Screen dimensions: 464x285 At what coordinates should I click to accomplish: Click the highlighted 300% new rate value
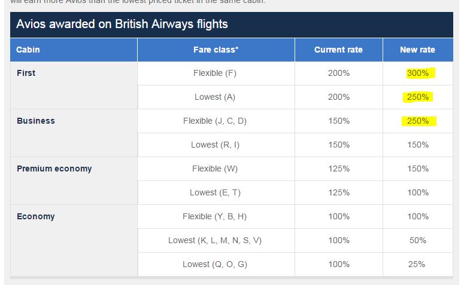(x=417, y=73)
